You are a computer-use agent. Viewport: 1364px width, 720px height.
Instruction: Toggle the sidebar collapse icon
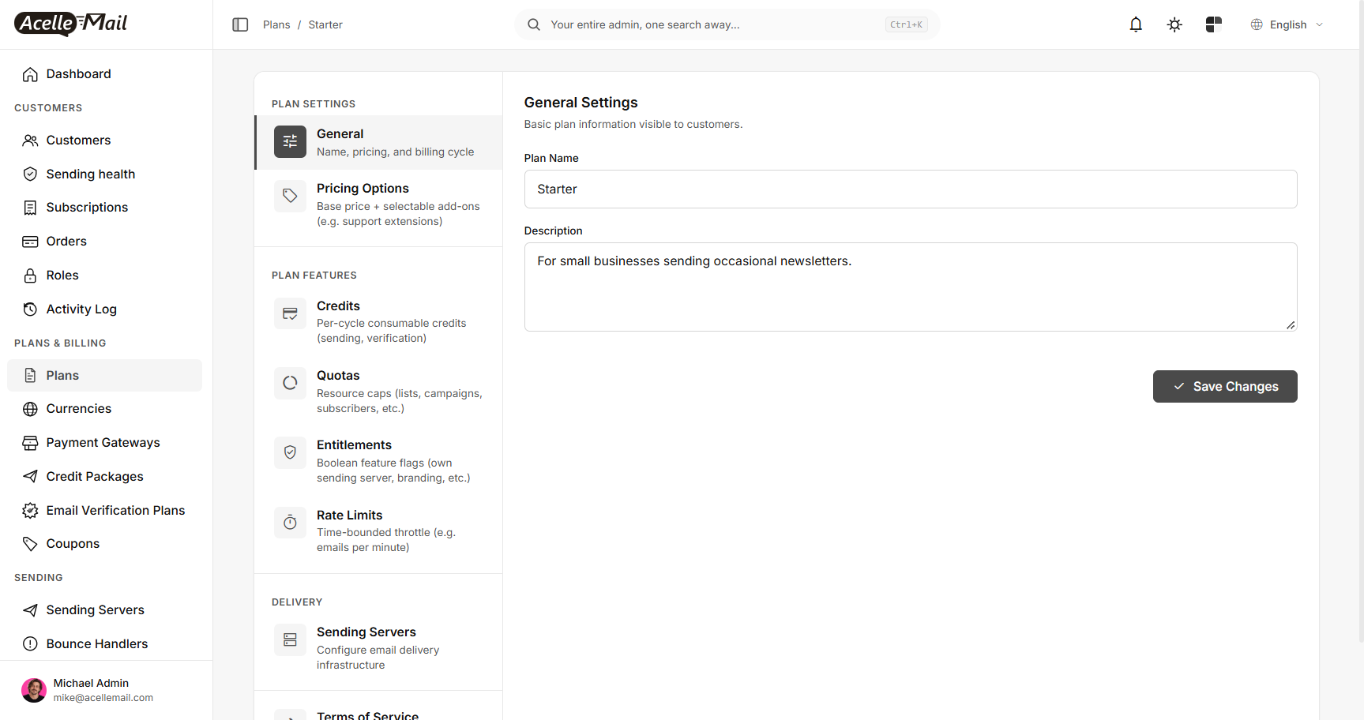coord(240,24)
